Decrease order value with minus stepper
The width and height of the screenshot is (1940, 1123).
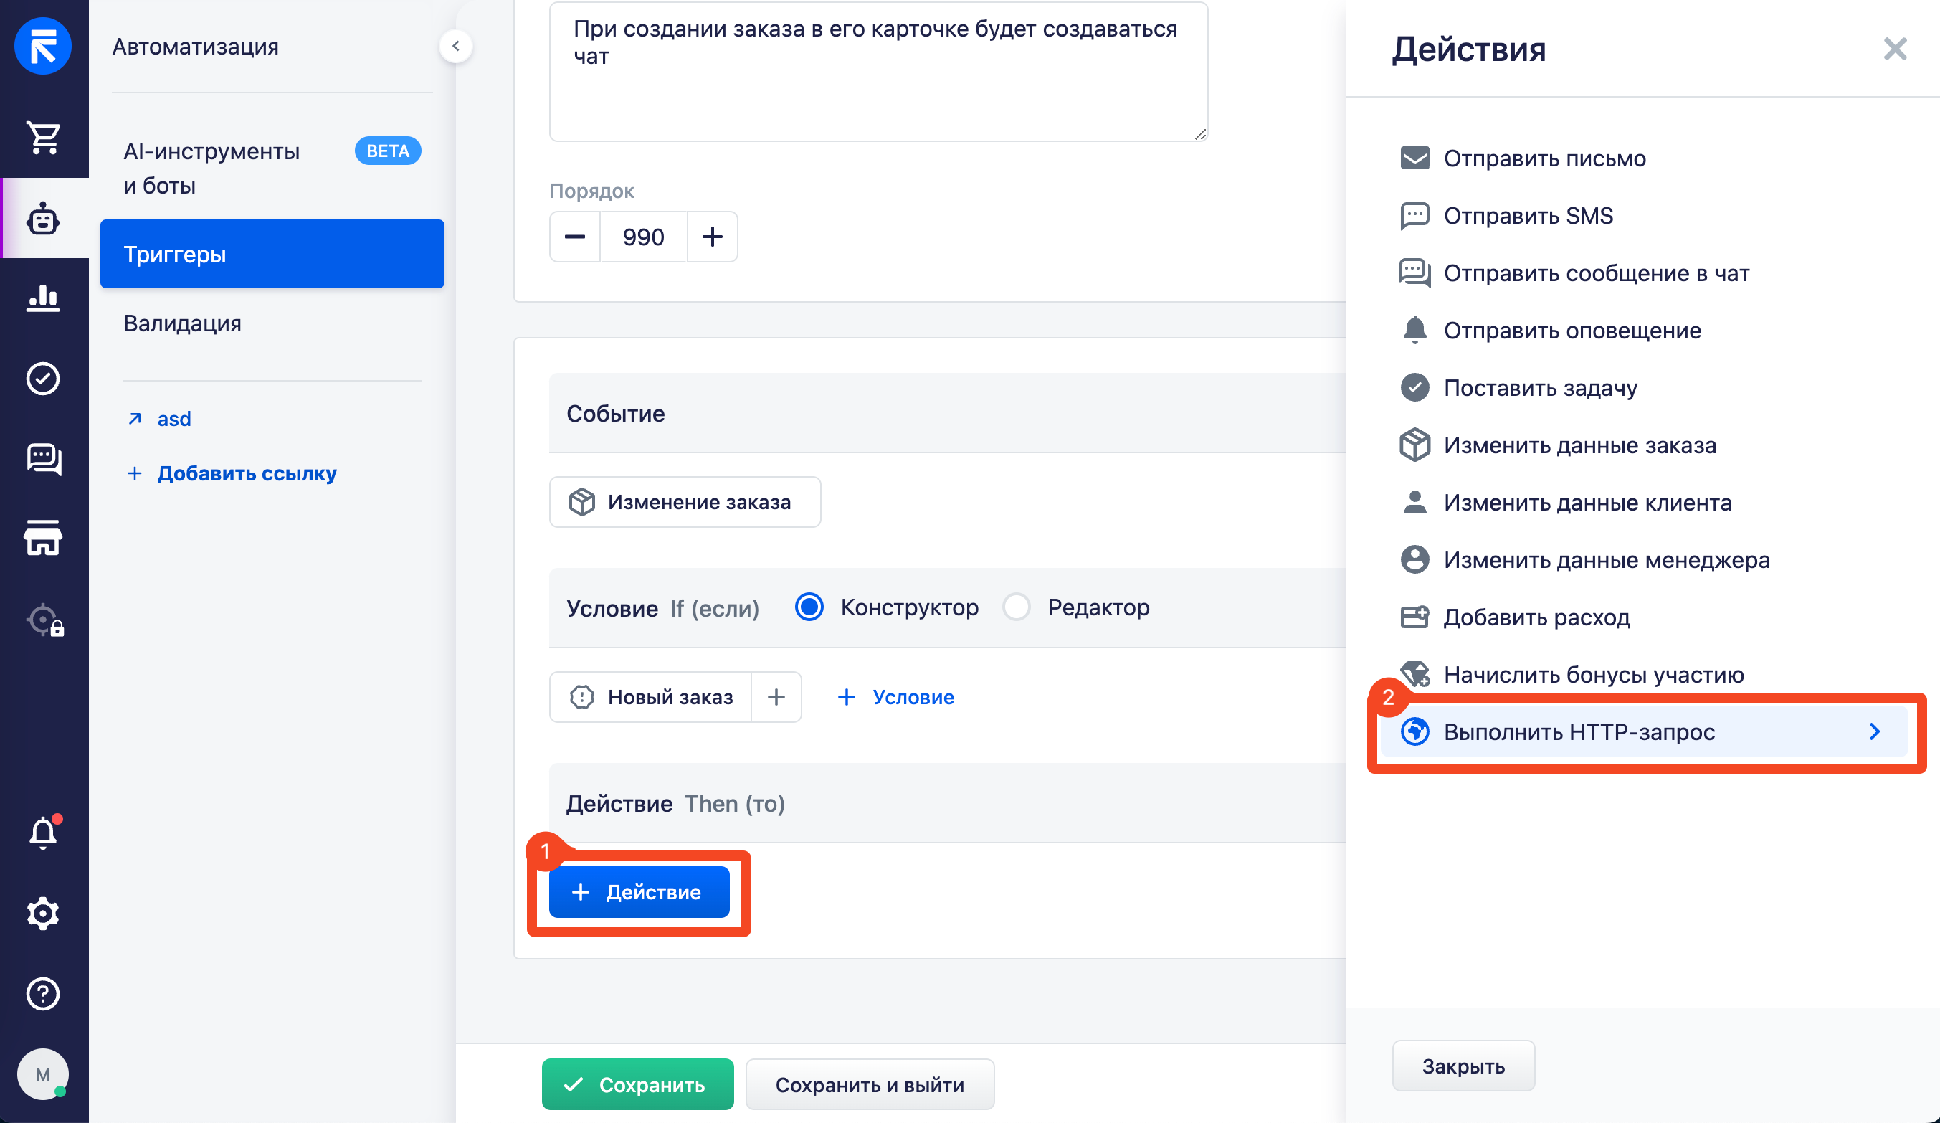click(x=575, y=237)
